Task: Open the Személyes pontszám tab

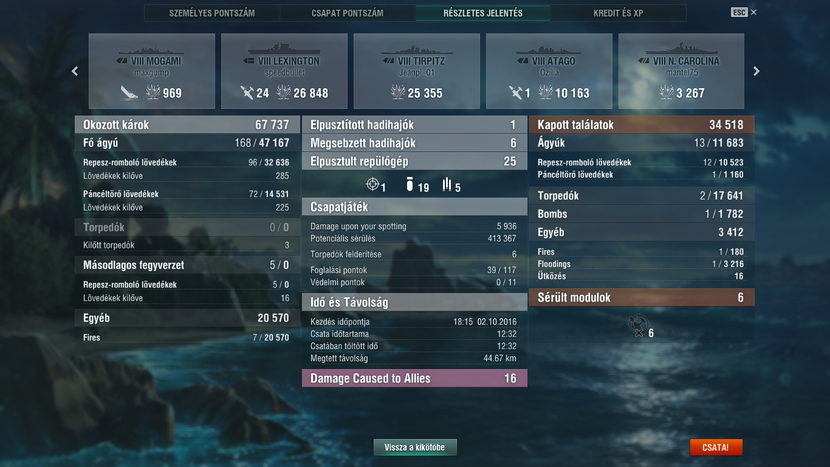Action: (212, 13)
